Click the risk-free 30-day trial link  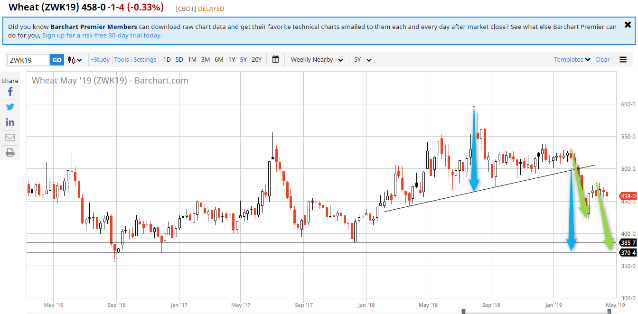click(101, 35)
